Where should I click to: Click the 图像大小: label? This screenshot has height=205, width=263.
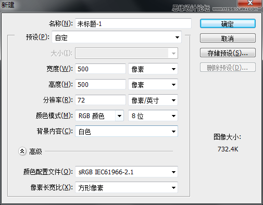tap(227, 137)
